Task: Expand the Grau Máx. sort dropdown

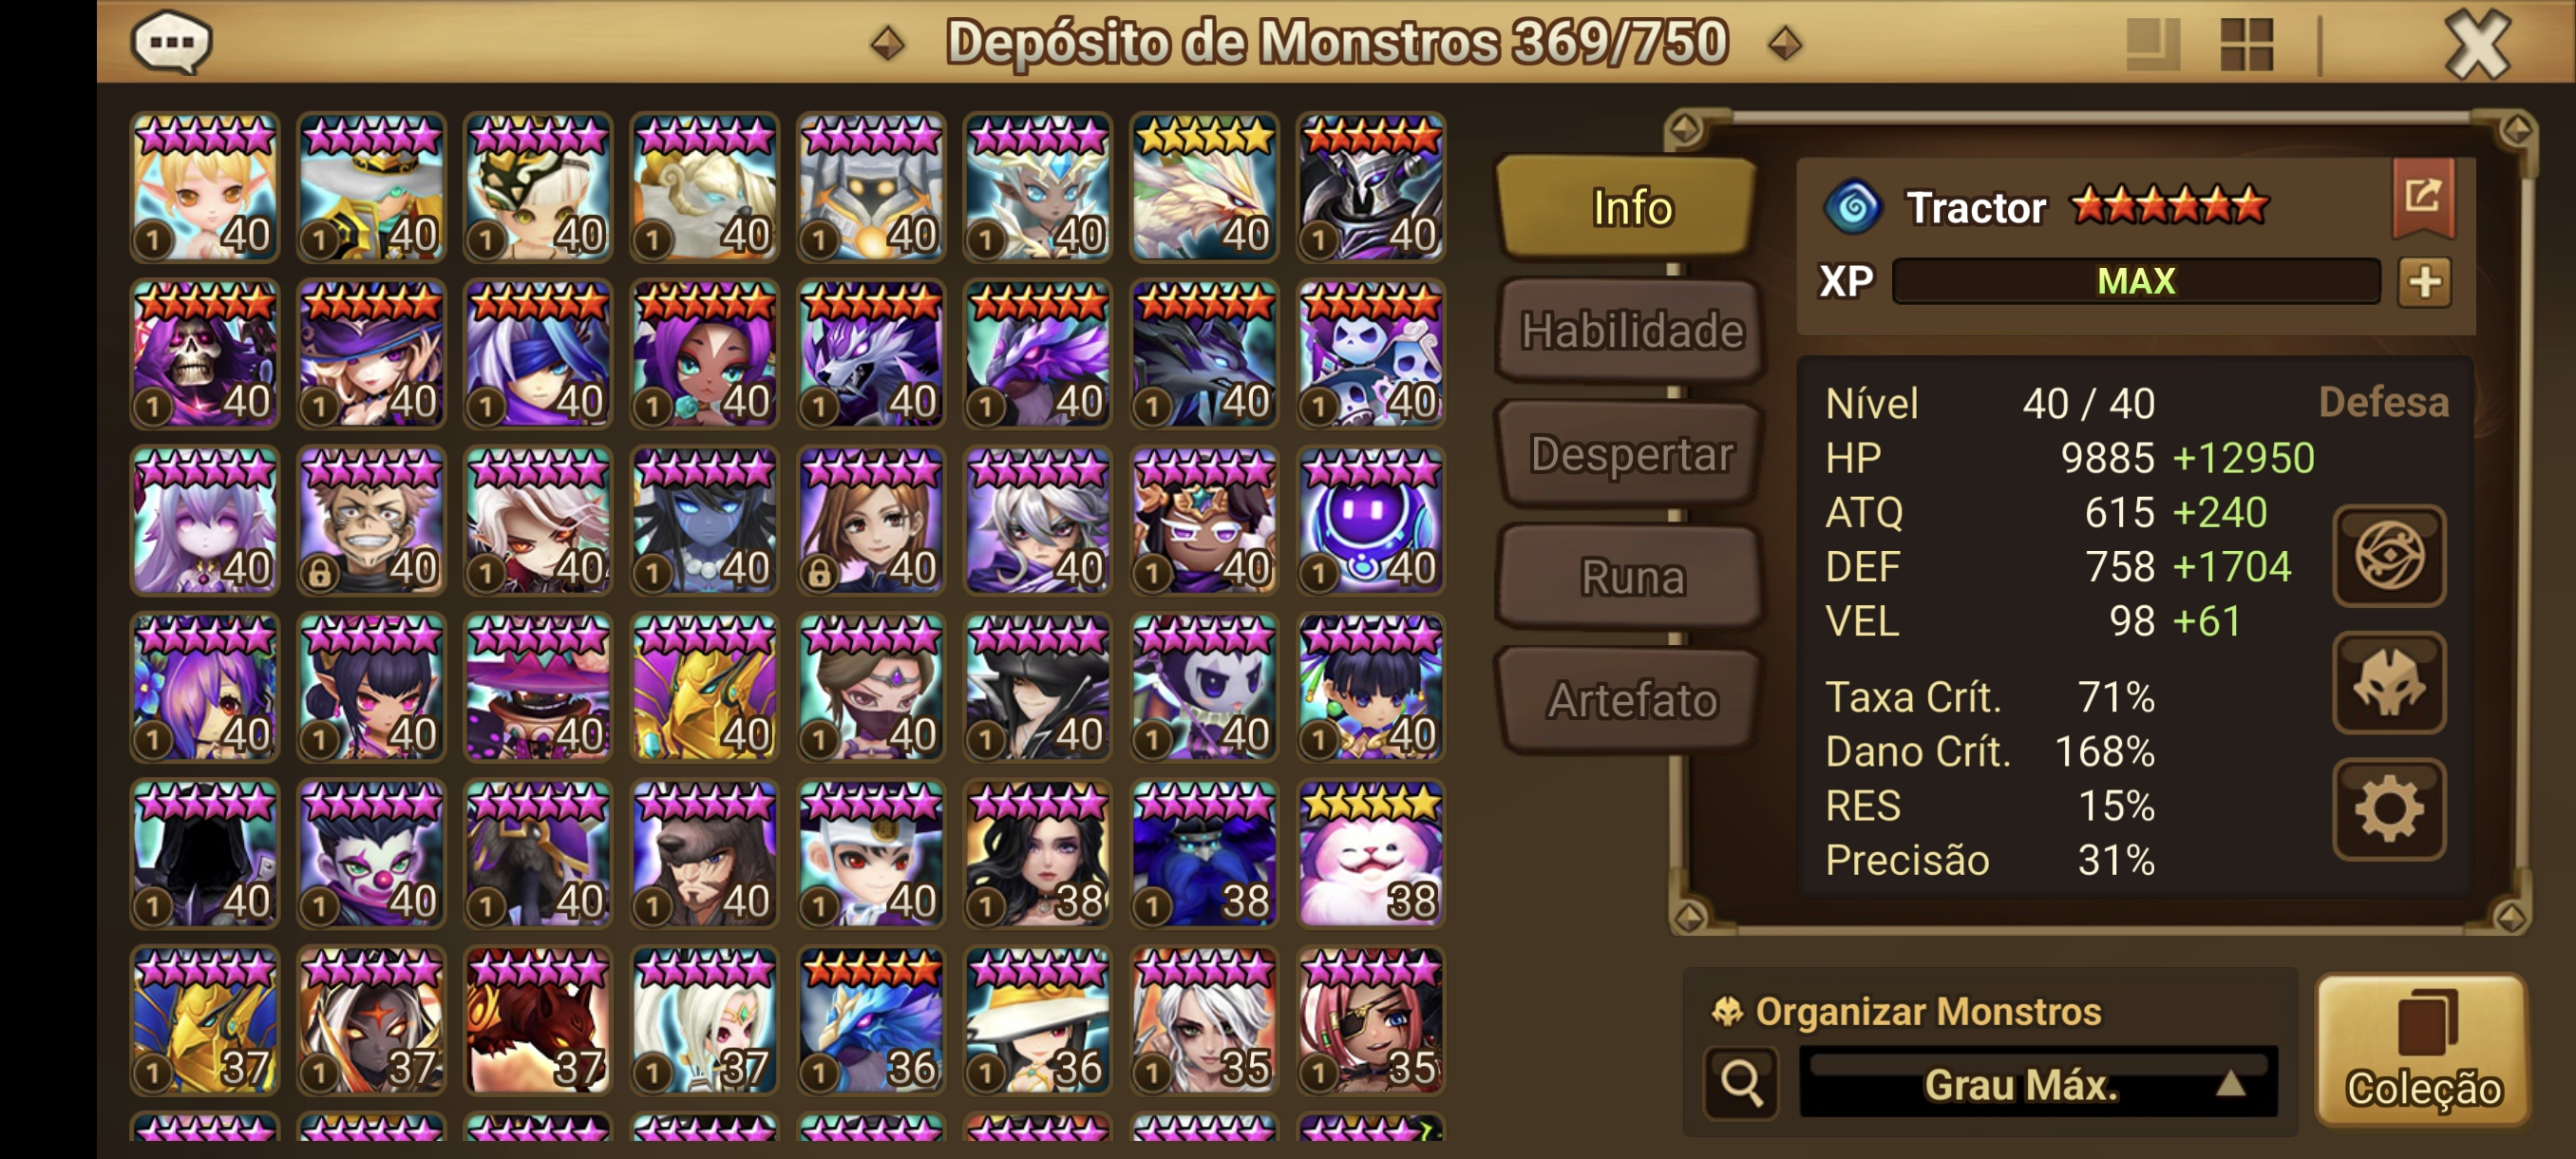Action: [x=2038, y=1083]
